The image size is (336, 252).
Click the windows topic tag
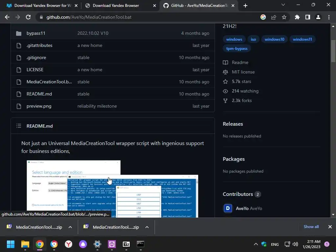pyautogui.click(x=234, y=39)
